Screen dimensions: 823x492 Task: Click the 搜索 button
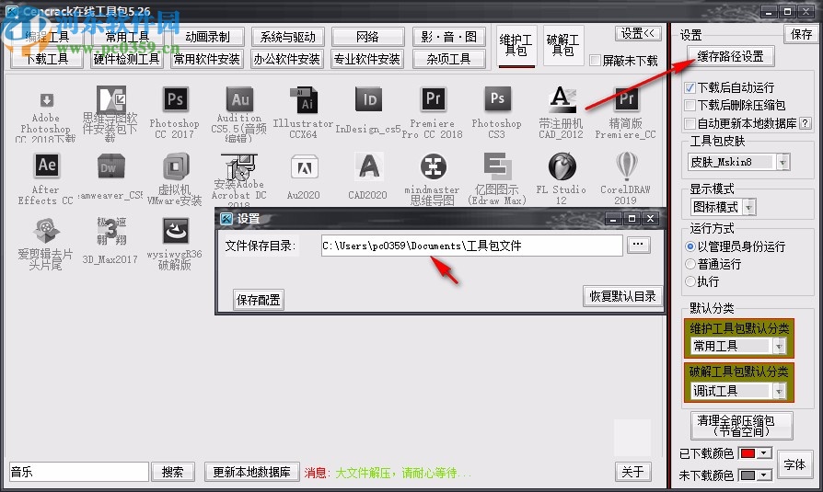[173, 472]
